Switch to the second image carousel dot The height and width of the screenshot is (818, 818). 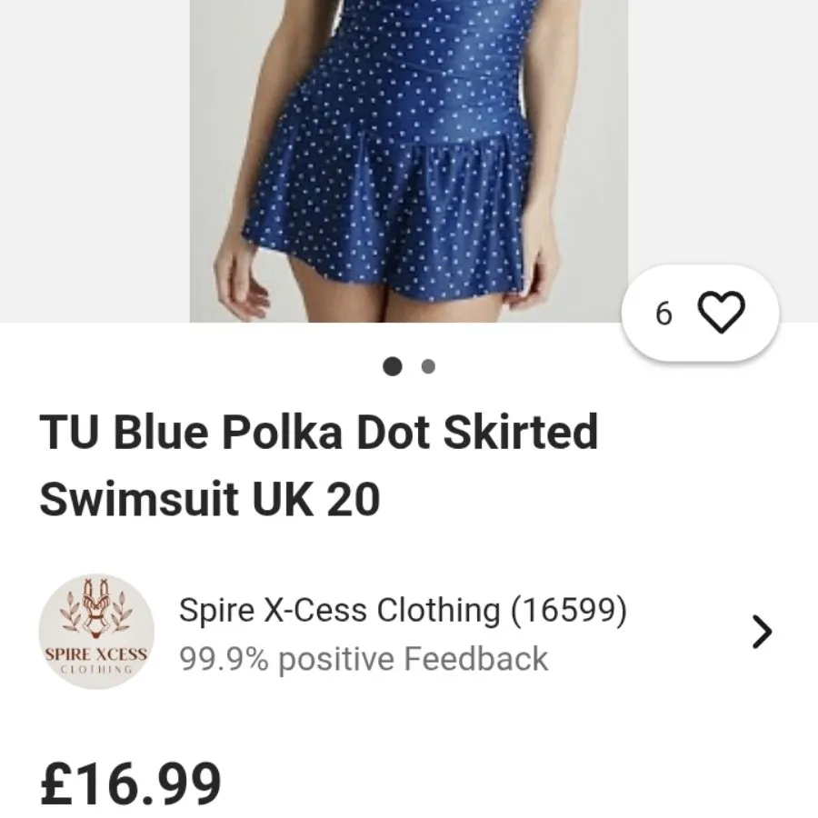pyautogui.click(x=428, y=366)
